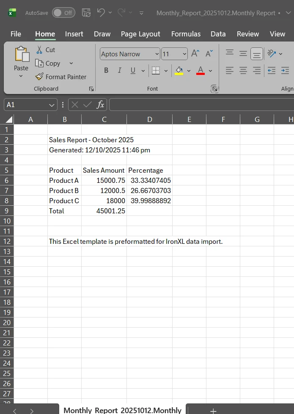Click the Format Painter brush icon
This screenshot has width=294, height=414.
pos(39,77)
